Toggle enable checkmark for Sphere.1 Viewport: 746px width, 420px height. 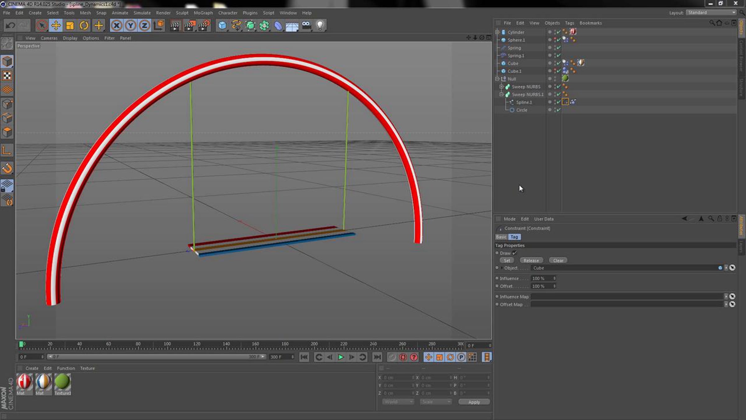(x=559, y=40)
